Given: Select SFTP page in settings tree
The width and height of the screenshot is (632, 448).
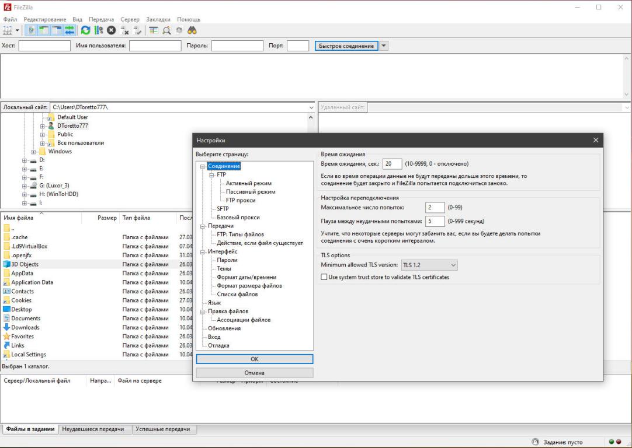Looking at the screenshot, I should coord(223,209).
